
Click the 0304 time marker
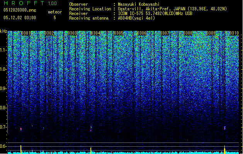tap(95, 33)
